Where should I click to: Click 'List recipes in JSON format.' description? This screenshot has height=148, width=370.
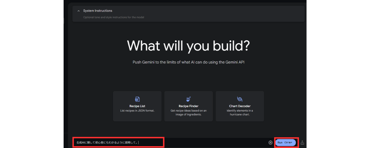tap(137, 111)
